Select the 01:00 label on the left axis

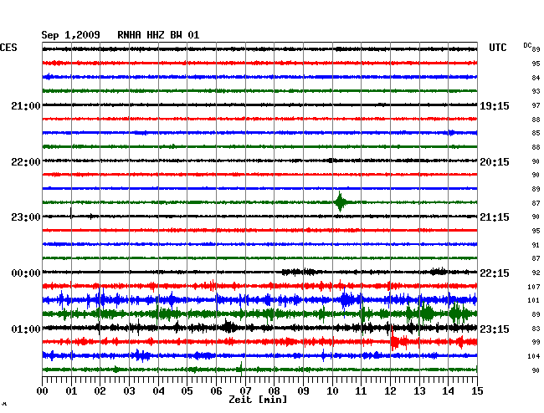[26, 329]
